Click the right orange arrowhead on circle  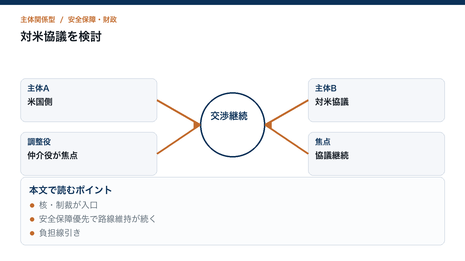coord(268,125)
